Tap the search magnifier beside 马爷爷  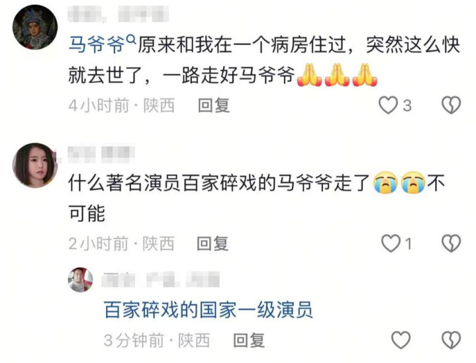click(131, 39)
